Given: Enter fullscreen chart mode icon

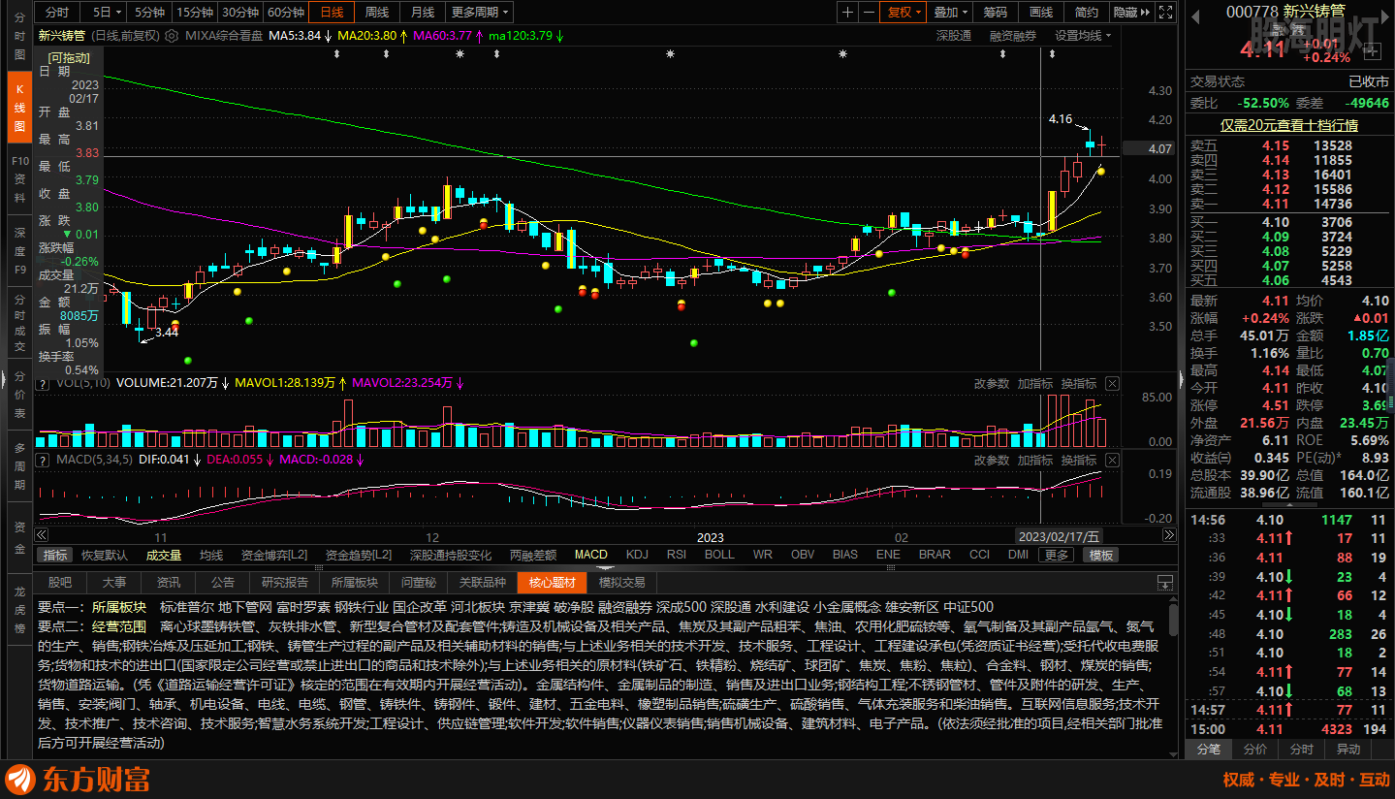Looking at the screenshot, I should 1168,13.
